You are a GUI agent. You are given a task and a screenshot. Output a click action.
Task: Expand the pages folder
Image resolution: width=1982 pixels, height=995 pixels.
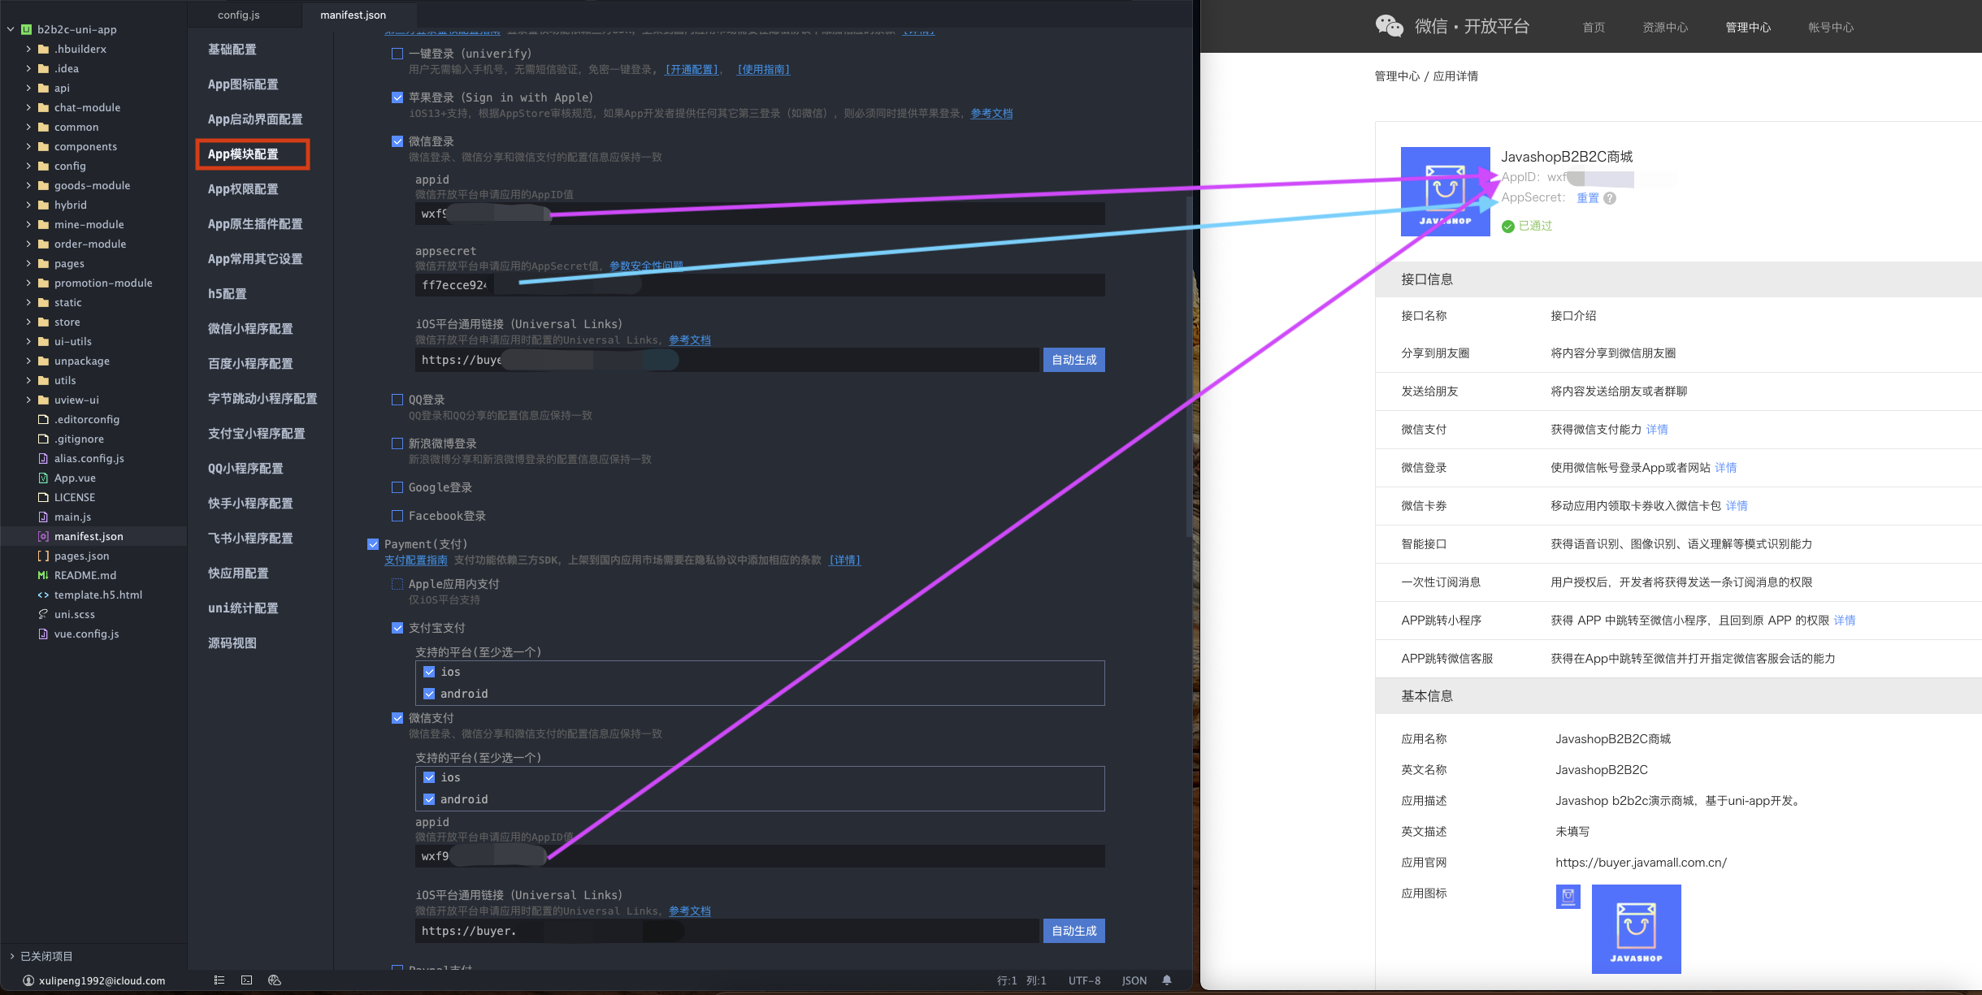[x=28, y=263]
